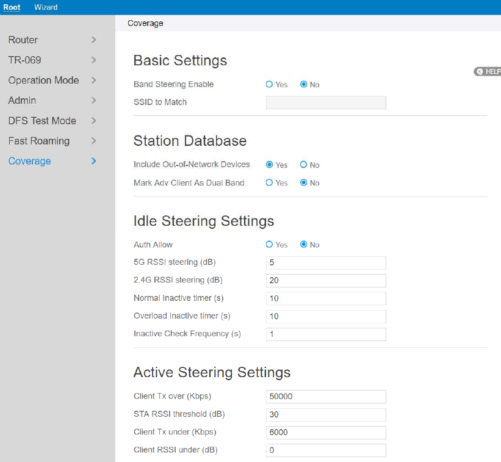Viewport: 501px width, 462px height.
Task: Expand the Router menu chevron
Action: point(93,40)
